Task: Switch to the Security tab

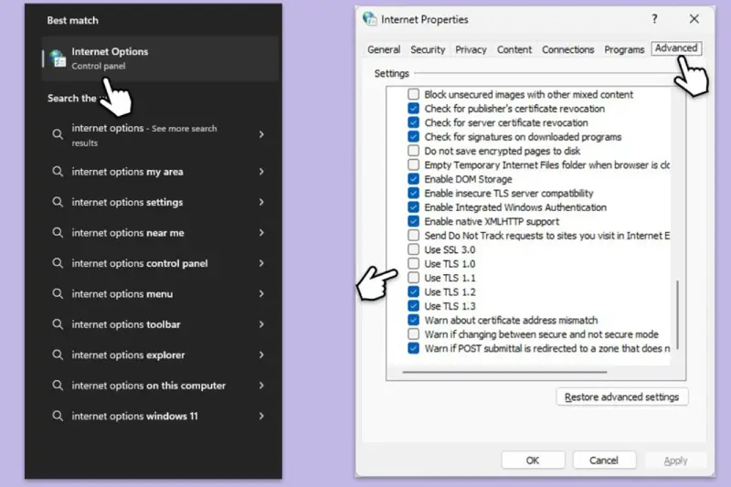Action: [x=428, y=49]
